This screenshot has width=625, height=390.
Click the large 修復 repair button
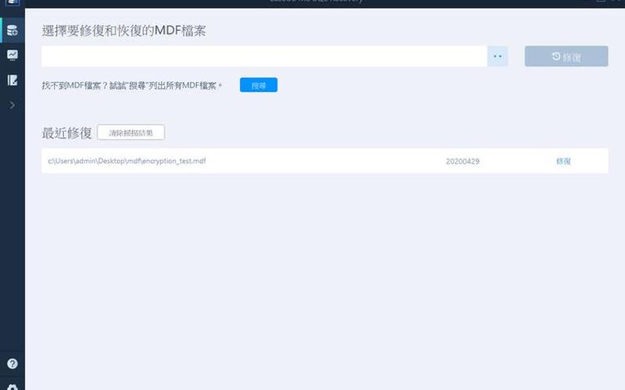(x=566, y=56)
